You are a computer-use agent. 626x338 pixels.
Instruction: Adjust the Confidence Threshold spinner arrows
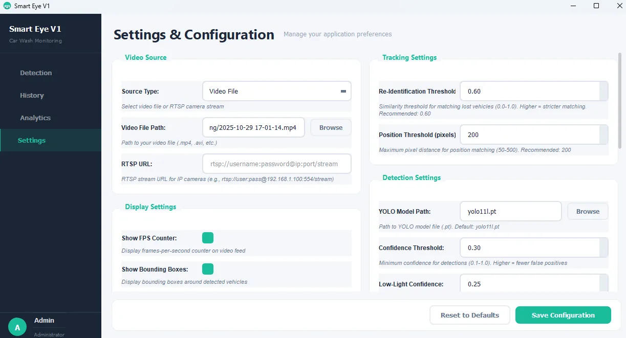pos(604,247)
